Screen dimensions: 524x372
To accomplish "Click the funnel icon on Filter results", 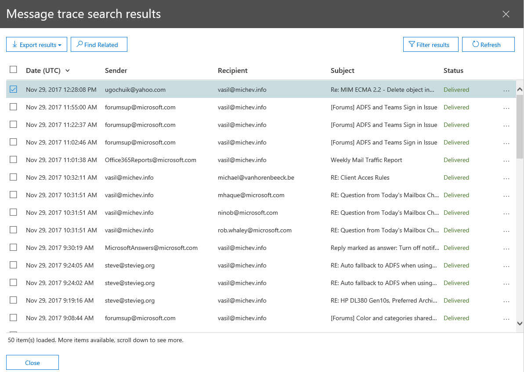I will point(412,44).
